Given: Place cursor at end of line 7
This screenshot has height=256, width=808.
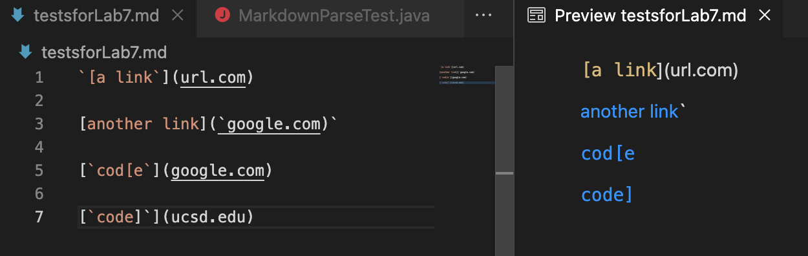Looking at the screenshot, I should tap(255, 217).
